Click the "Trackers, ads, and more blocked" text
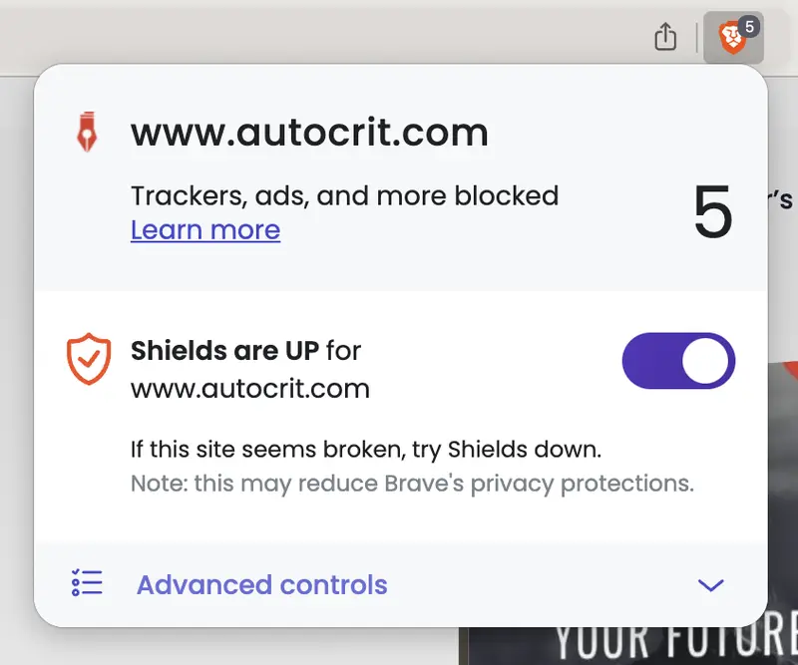 (x=344, y=195)
